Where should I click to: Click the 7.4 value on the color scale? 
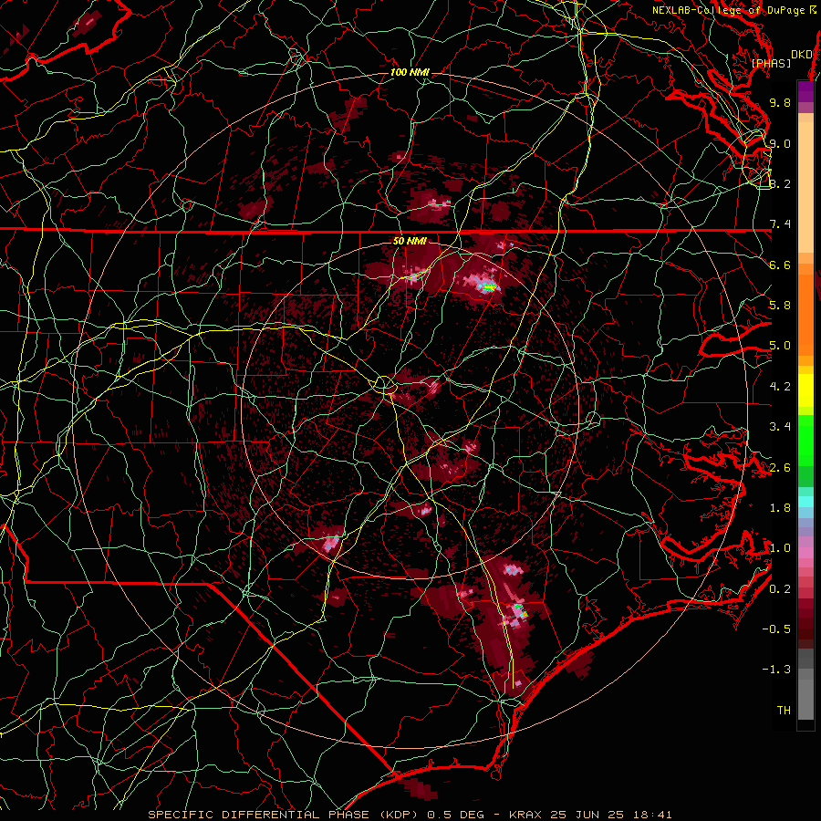[x=780, y=224]
